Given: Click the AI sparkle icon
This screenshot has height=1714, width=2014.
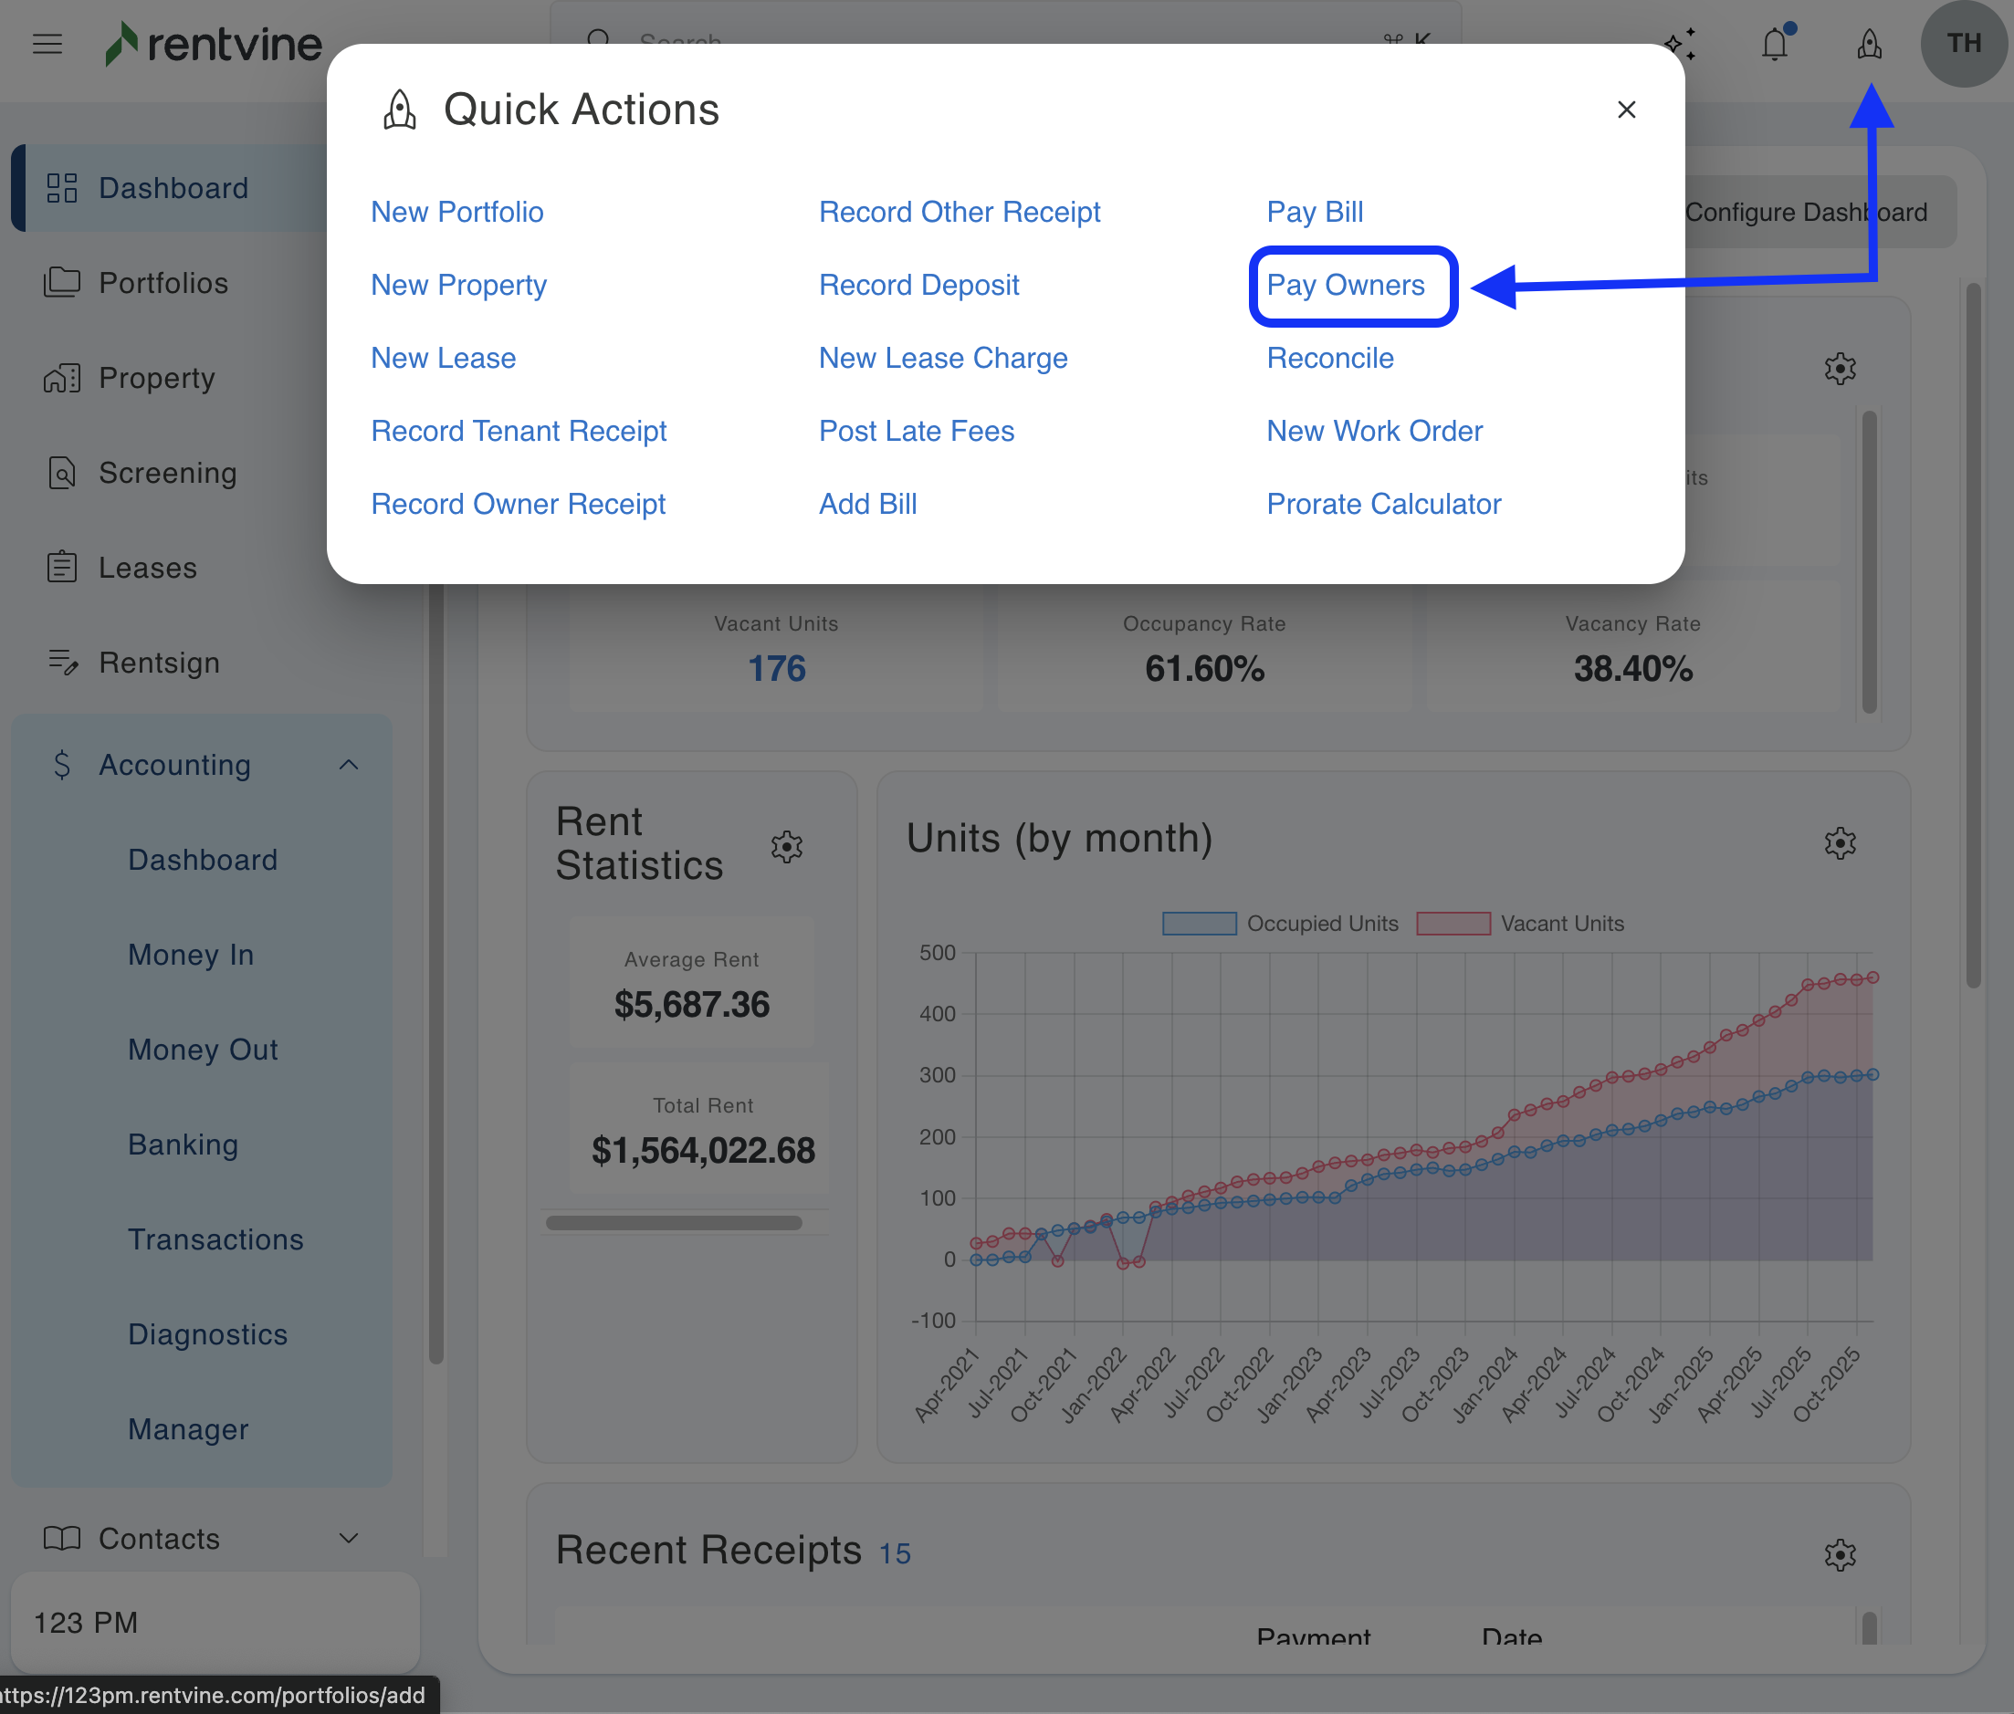Looking at the screenshot, I should coord(1679,45).
